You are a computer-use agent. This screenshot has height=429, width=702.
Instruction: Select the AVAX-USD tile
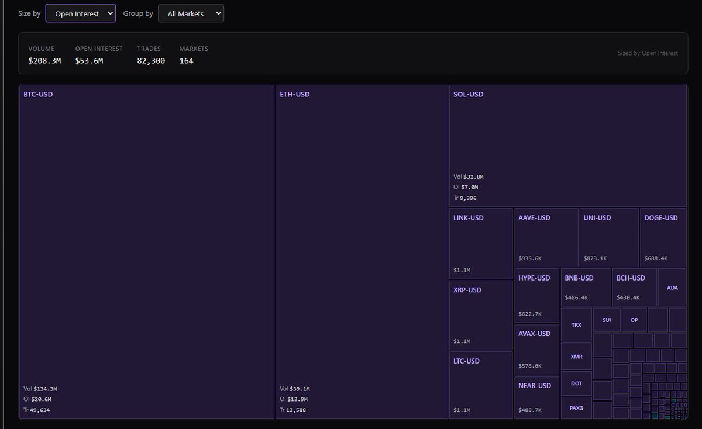tap(536, 350)
